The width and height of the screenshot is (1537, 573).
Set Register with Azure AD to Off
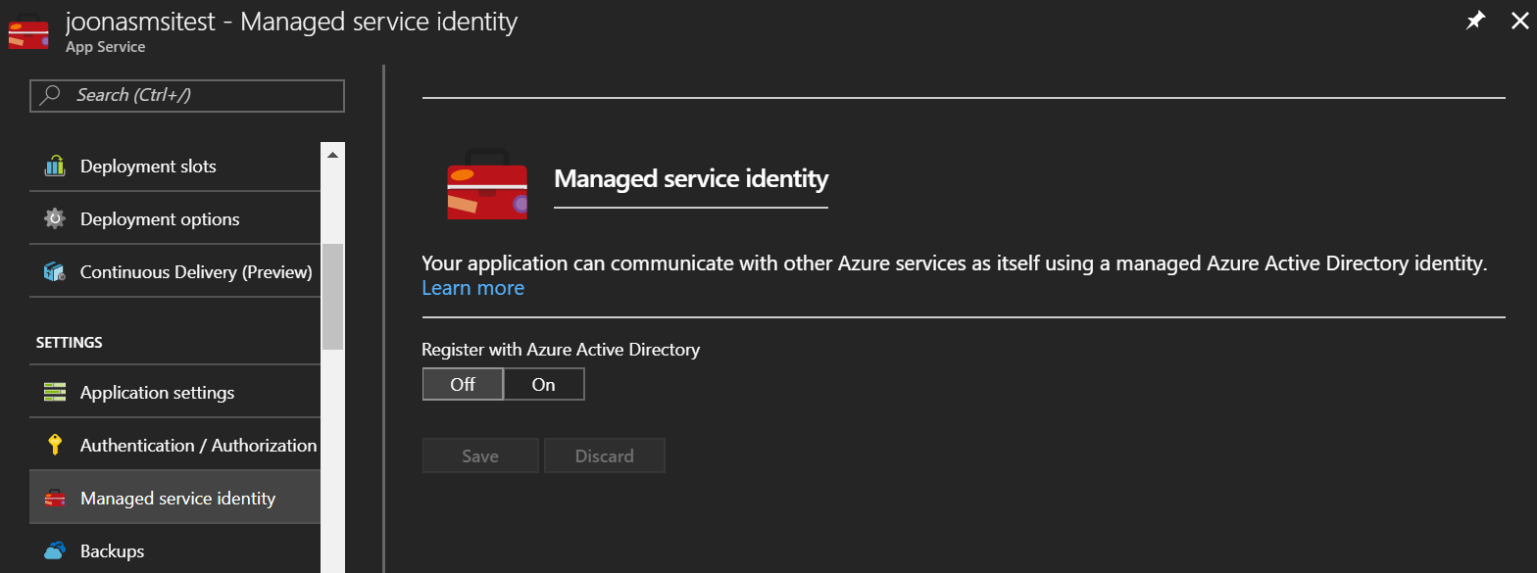(463, 385)
